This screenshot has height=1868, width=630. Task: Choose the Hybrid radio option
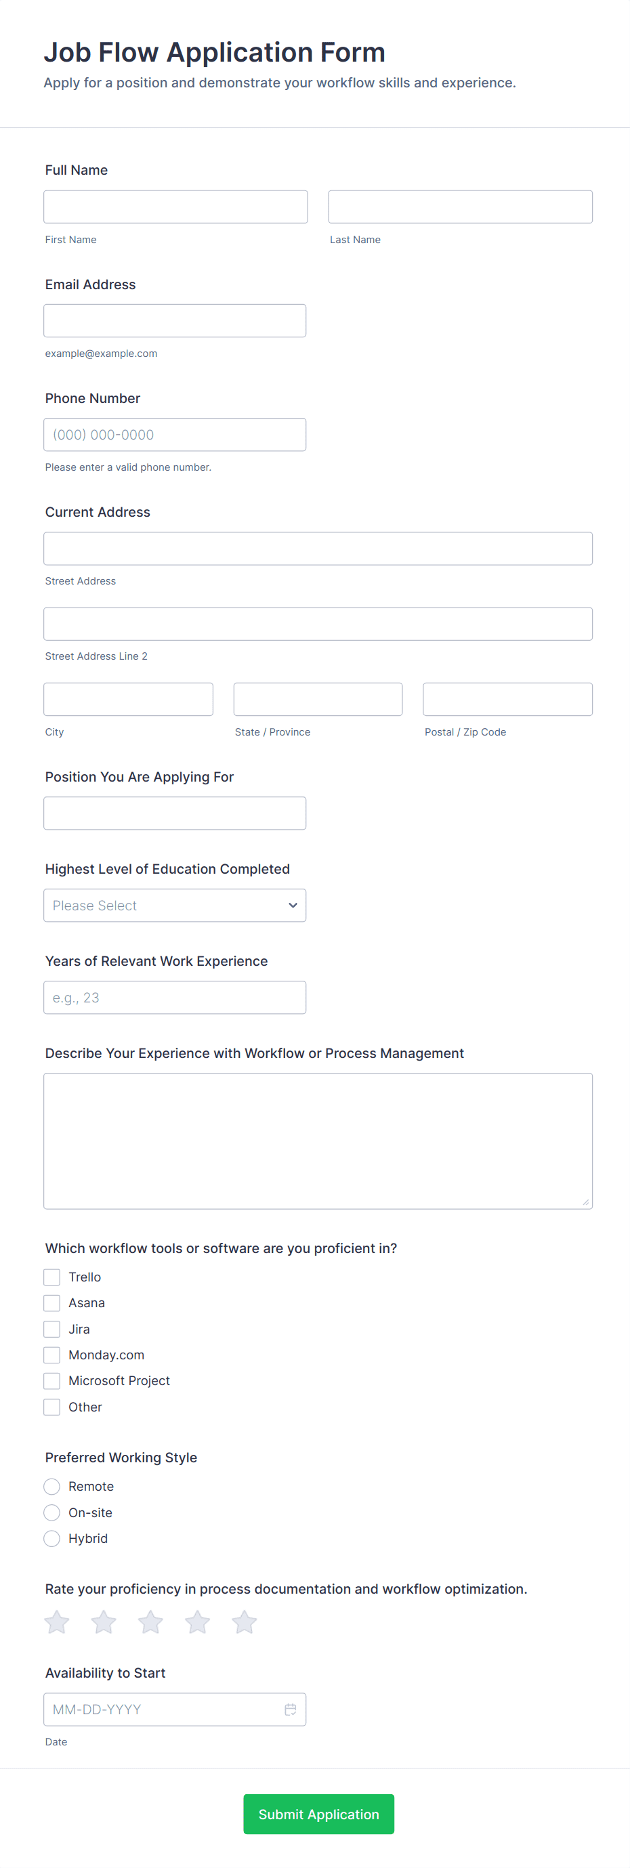52,1538
